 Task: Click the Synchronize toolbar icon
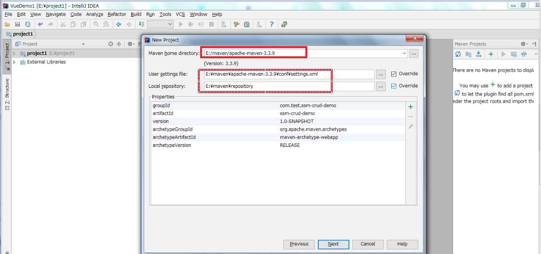[28, 24]
